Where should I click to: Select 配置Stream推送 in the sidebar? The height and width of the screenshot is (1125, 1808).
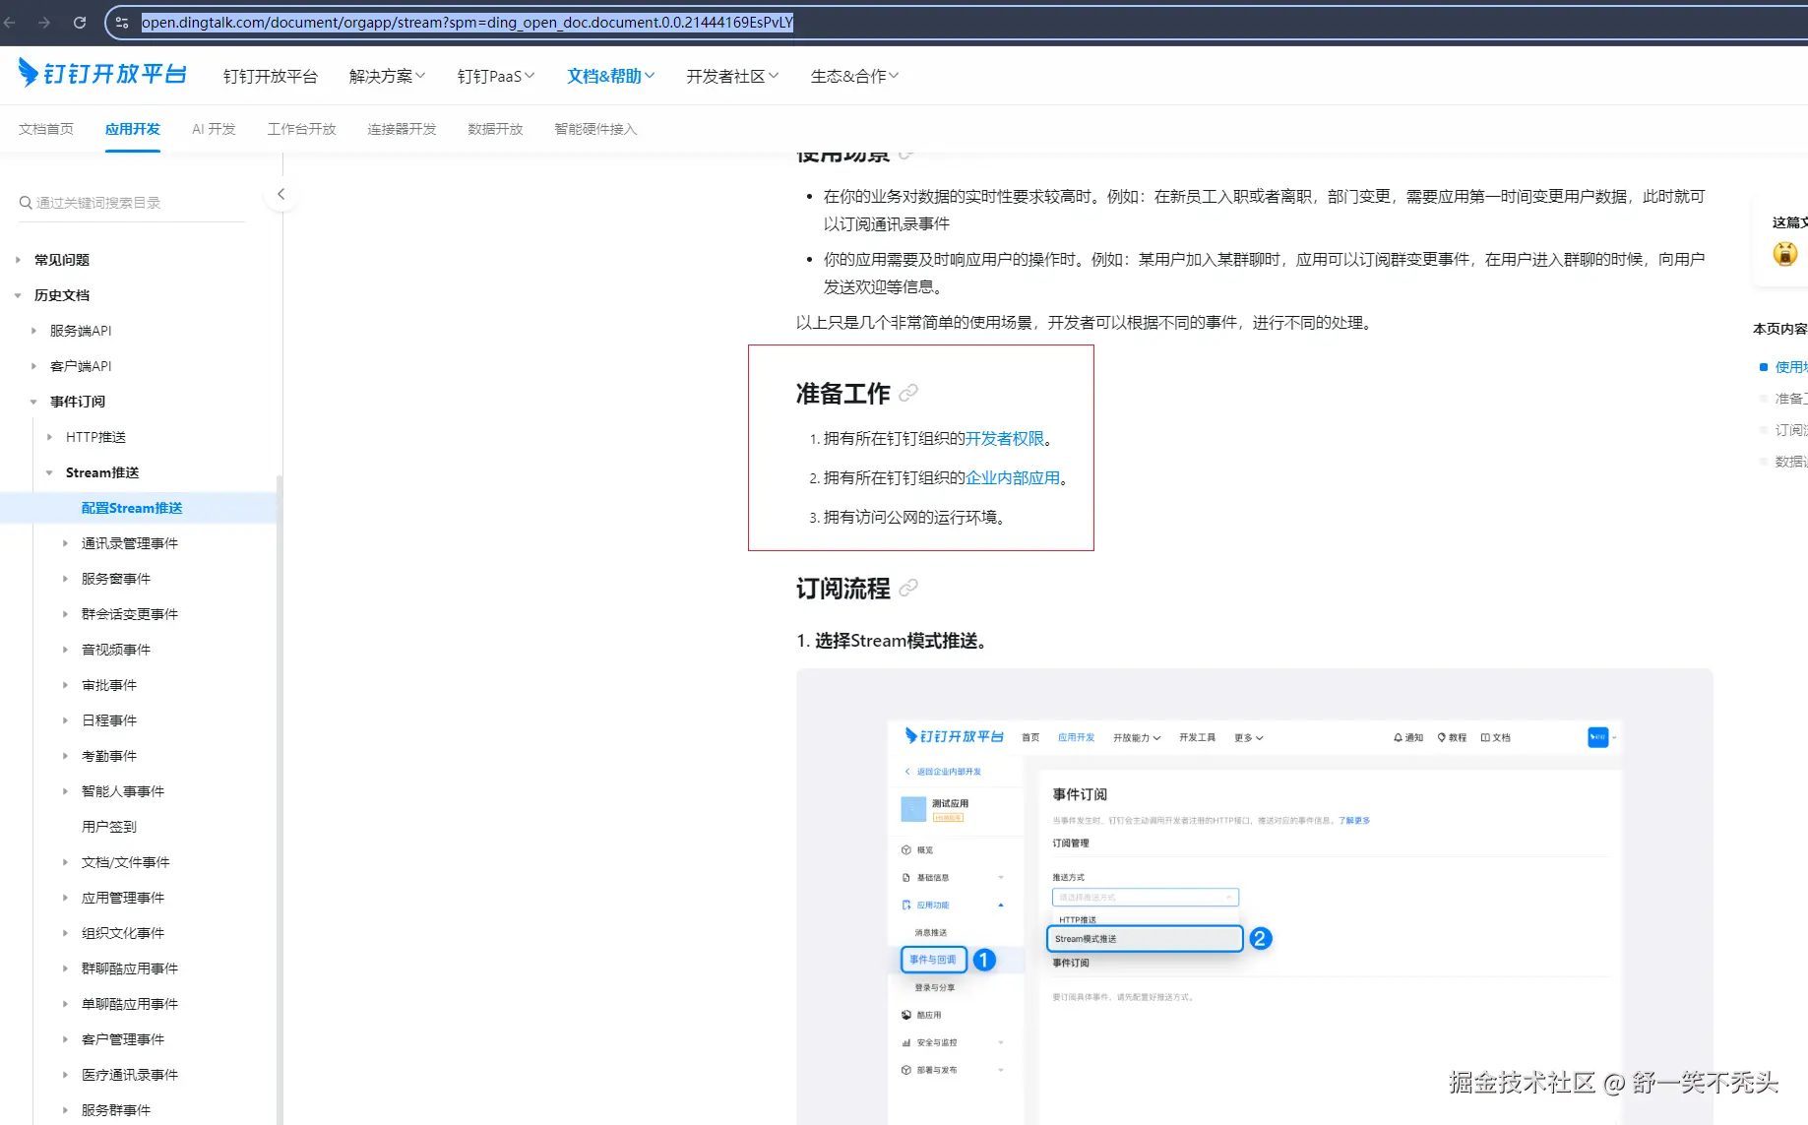tap(132, 508)
